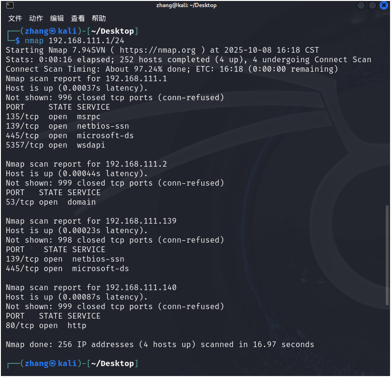Click the bottom zhang㉿kali ~/Desktop prompt

coord(73,364)
